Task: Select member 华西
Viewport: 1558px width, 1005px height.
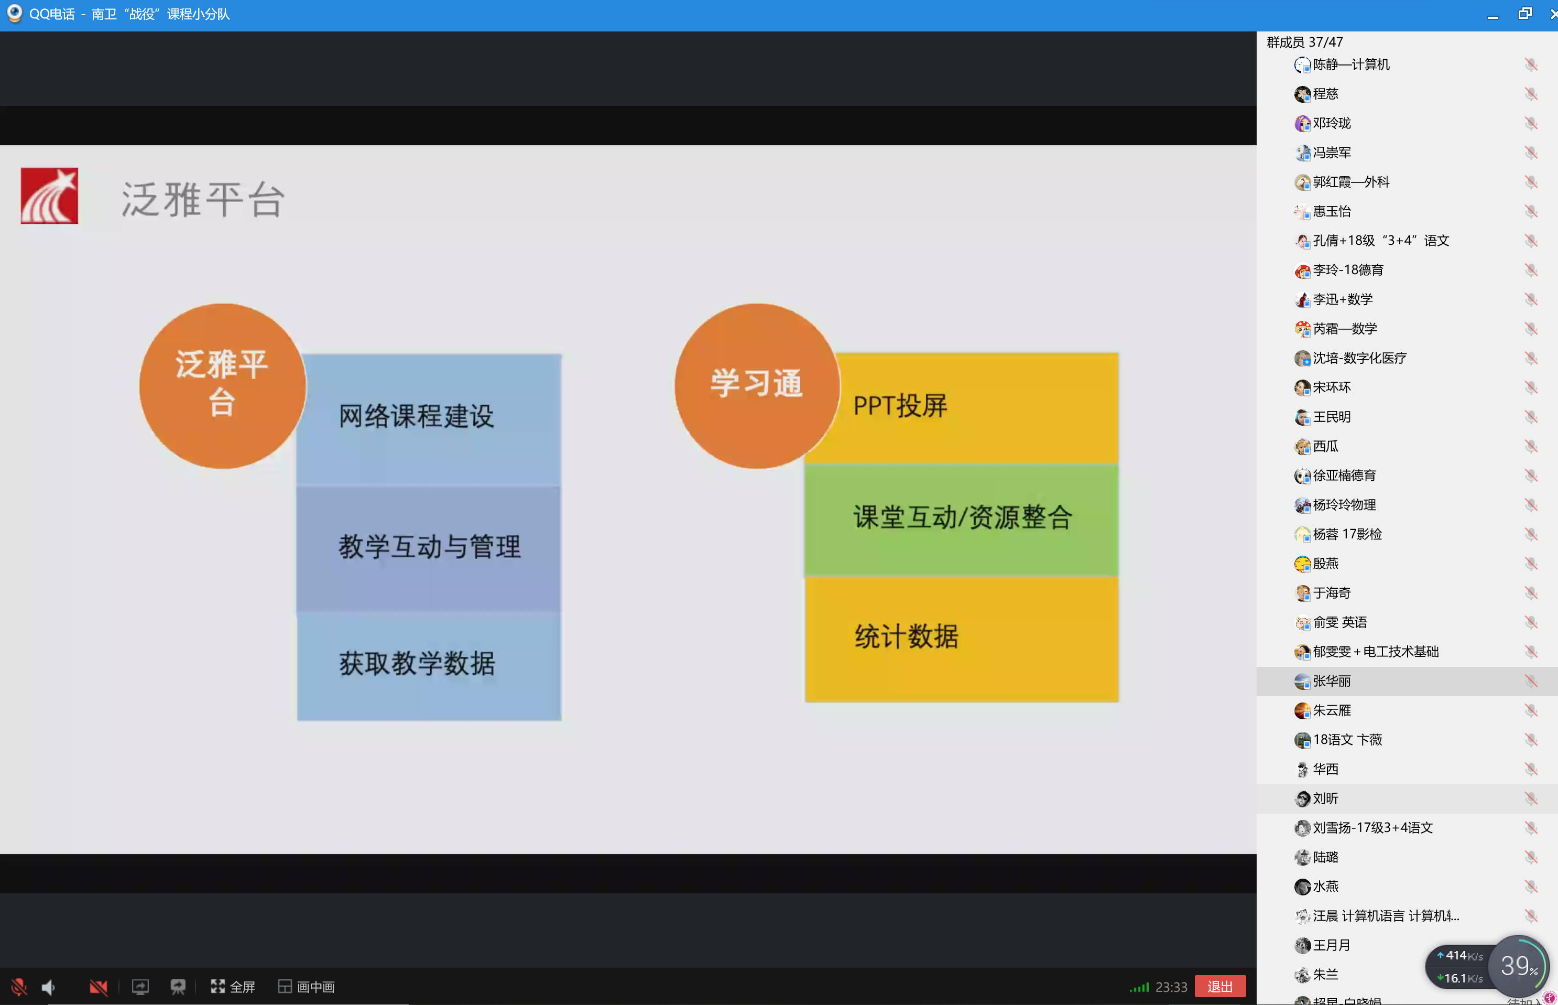Action: pyautogui.click(x=1407, y=770)
